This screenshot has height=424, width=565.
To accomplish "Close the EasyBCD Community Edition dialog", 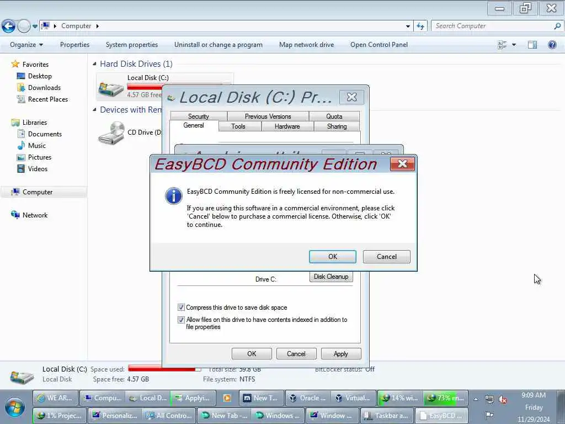I will (402, 164).
